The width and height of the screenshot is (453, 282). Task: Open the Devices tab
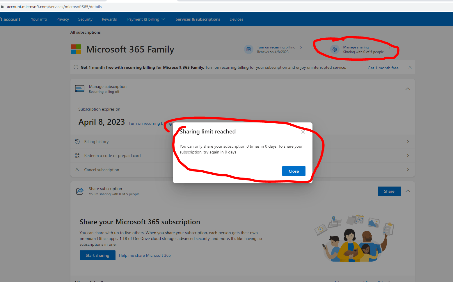tap(236, 19)
